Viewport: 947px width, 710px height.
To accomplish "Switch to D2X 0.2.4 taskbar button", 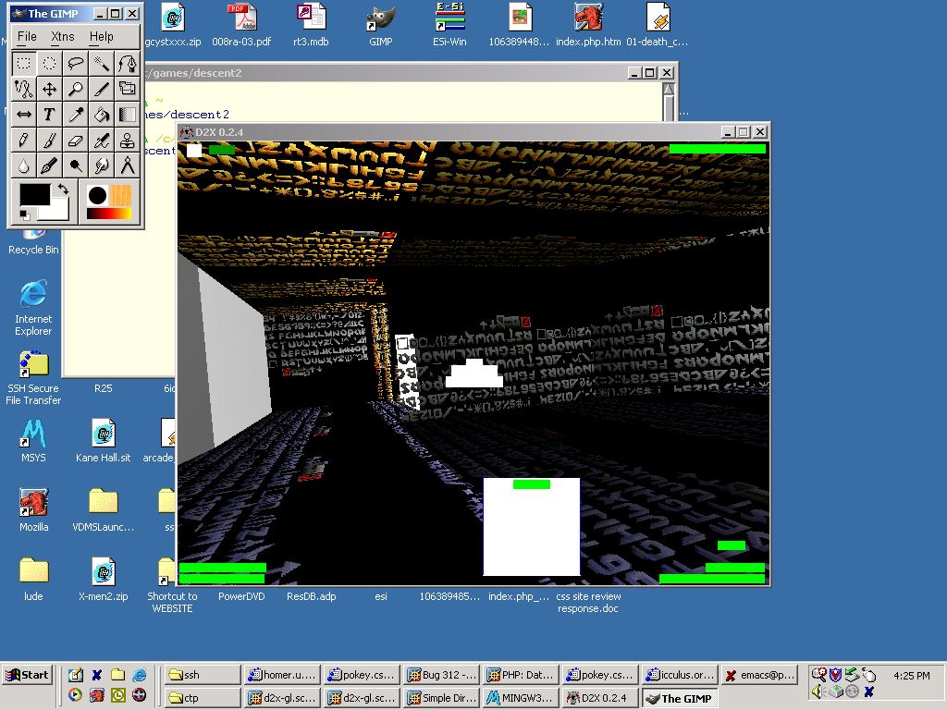I will point(600,698).
